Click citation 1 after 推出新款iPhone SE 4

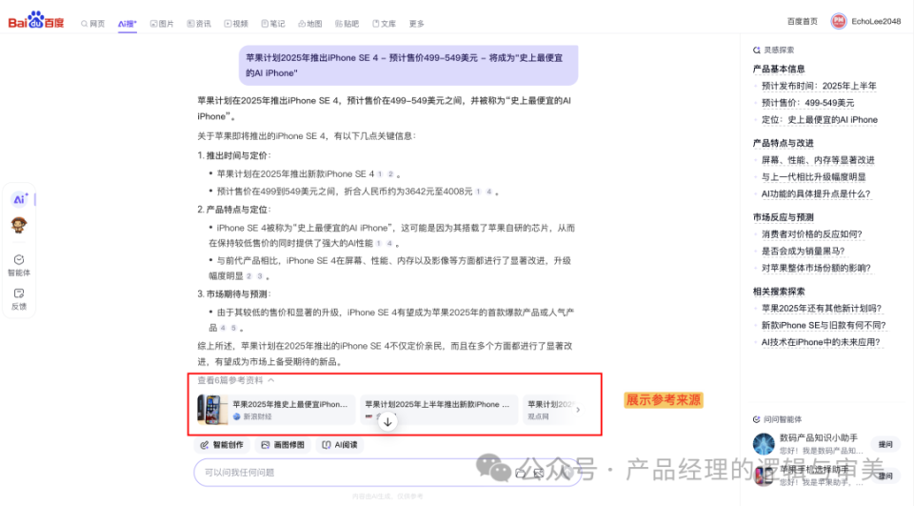[x=380, y=174]
